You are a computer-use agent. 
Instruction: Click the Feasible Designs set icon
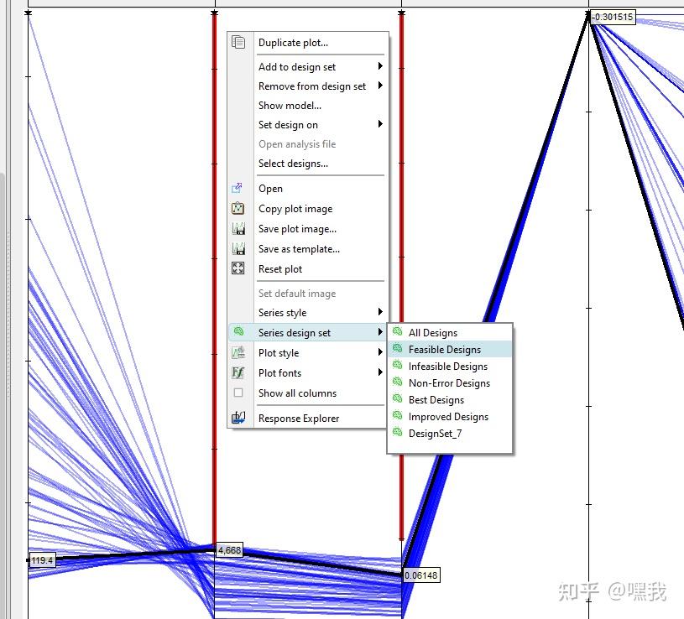[x=397, y=348]
